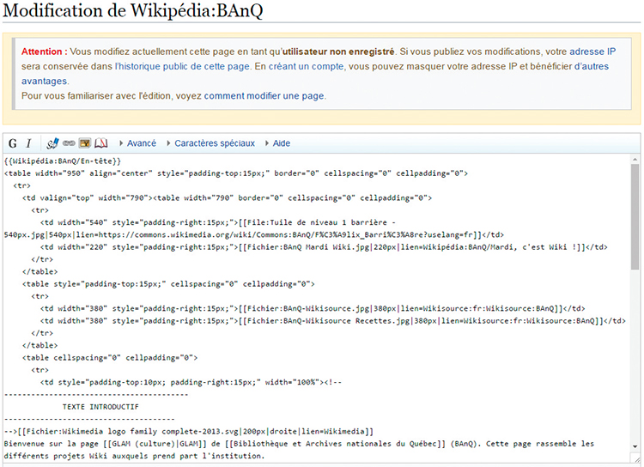Click the BAnQ Mardi Wiki.jpg line
This screenshot has width=644, height=467.
(324, 247)
